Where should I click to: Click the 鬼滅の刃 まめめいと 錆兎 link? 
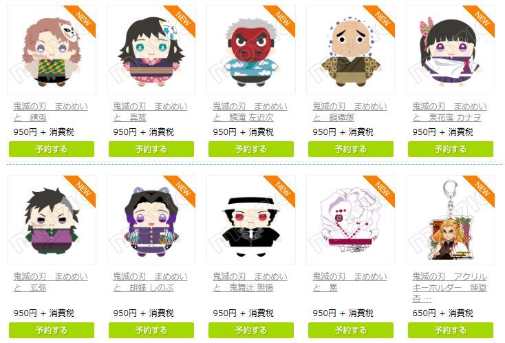(x=50, y=112)
